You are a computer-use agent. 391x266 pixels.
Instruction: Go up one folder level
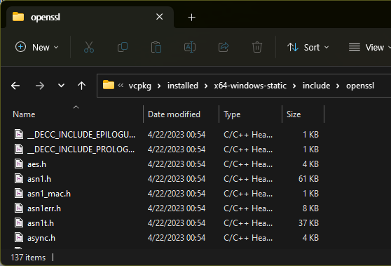coord(81,86)
